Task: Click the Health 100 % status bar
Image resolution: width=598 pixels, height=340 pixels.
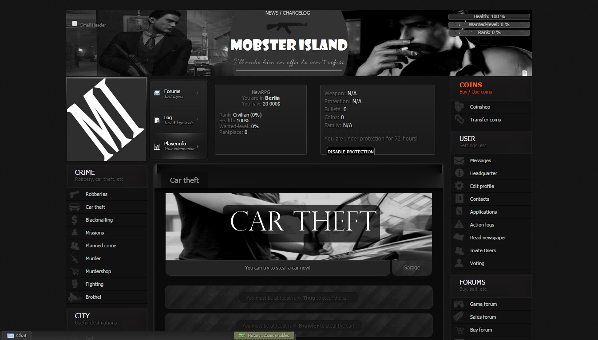Action: [489, 17]
